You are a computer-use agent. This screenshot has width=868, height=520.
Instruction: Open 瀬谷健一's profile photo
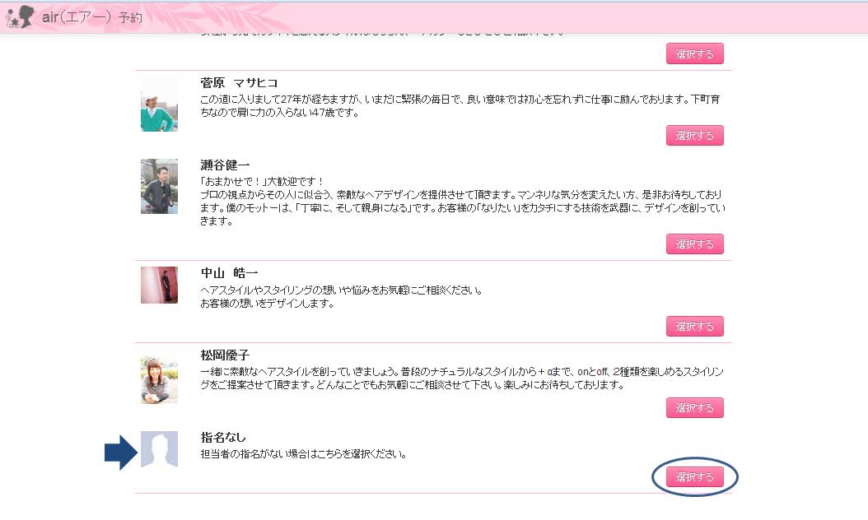click(160, 187)
